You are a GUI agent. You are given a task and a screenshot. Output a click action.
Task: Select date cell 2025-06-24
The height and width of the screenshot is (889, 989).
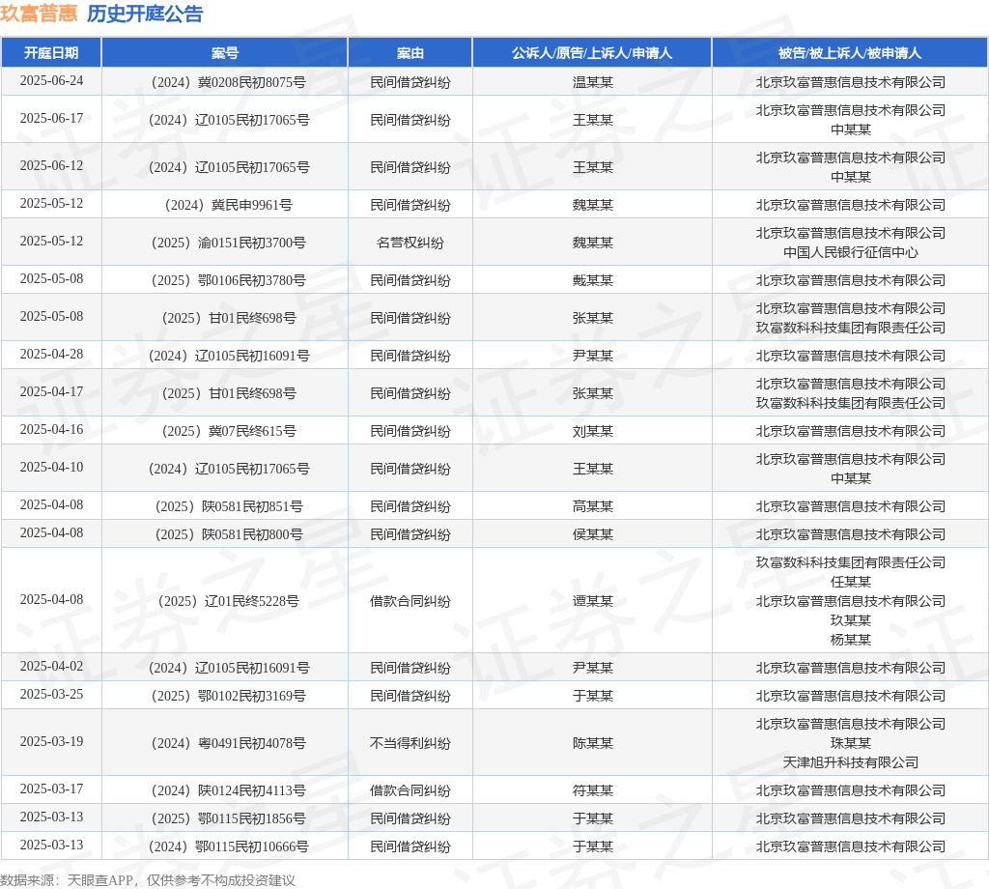point(51,81)
